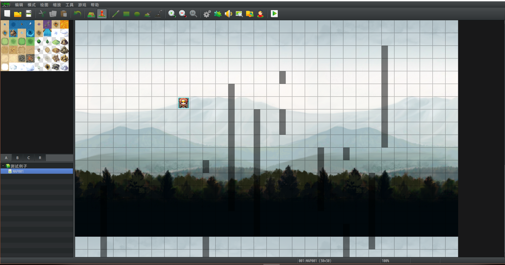Image resolution: width=505 pixels, height=265 pixels.
Task: Open the sound test speaker icon
Action: click(x=229, y=14)
